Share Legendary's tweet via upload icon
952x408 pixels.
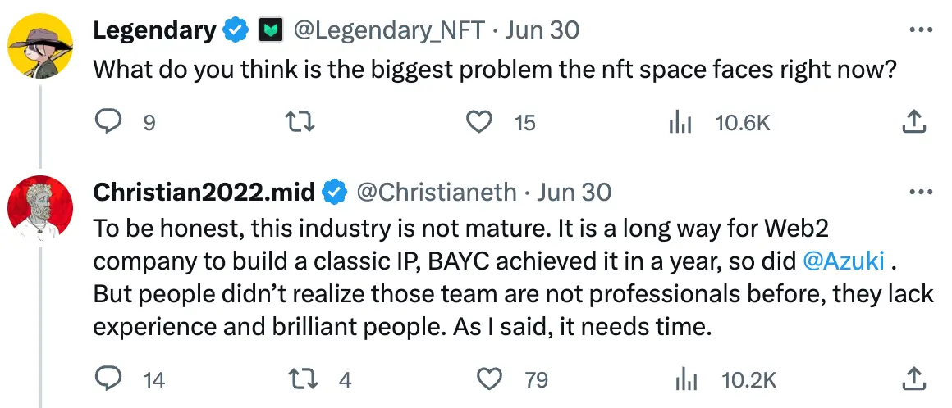click(x=913, y=123)
